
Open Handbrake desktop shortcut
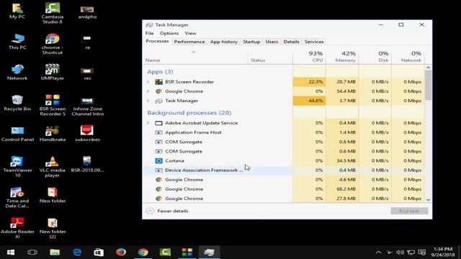(53, 134)
